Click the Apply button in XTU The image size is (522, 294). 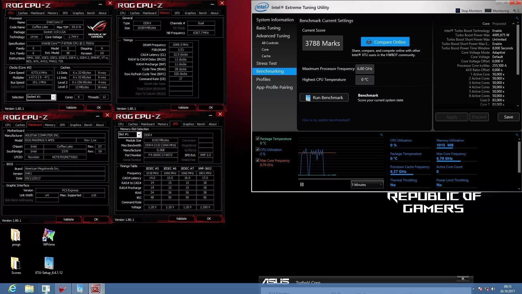click(452, 117)
